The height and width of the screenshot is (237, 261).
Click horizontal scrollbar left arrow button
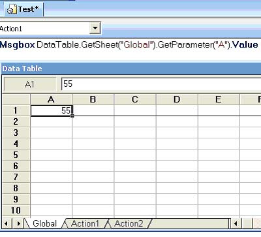tap(236, 223)
